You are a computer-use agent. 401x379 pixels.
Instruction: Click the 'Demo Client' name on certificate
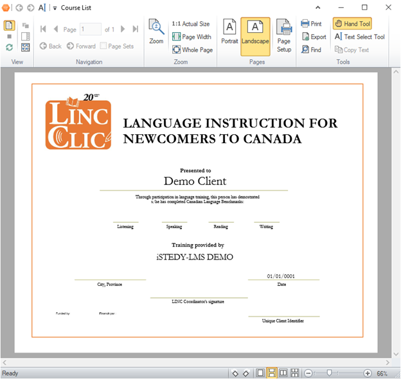pos(195,181)
